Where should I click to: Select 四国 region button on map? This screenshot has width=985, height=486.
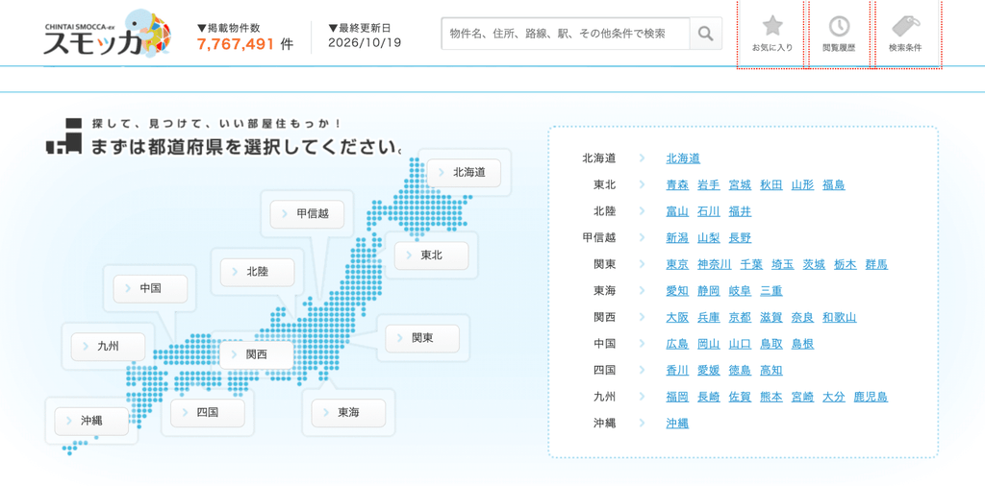(208, 413)
